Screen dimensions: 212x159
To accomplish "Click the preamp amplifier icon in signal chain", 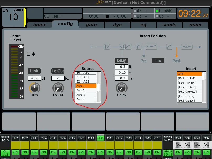I will click(x=107, y=47).
